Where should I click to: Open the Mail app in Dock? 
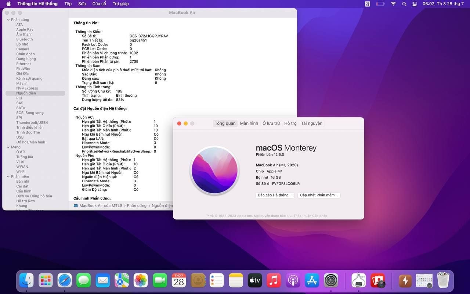click(x=103, y=281)
